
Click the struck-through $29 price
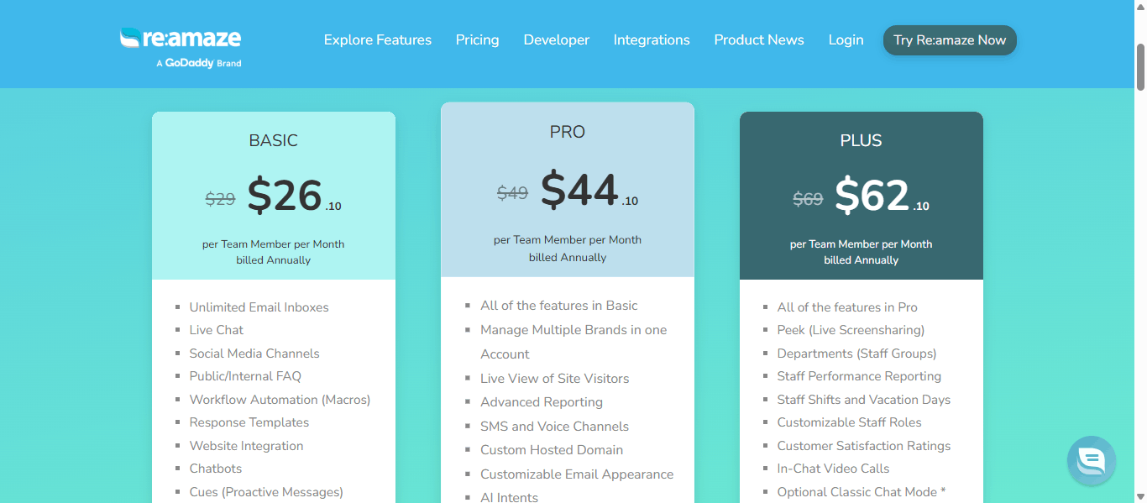tap(220, 199)
